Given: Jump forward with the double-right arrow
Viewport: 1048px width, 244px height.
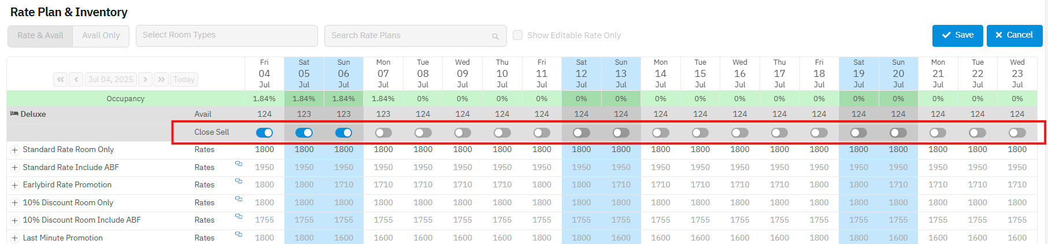Looking at the screenshot, I should 161,80.
